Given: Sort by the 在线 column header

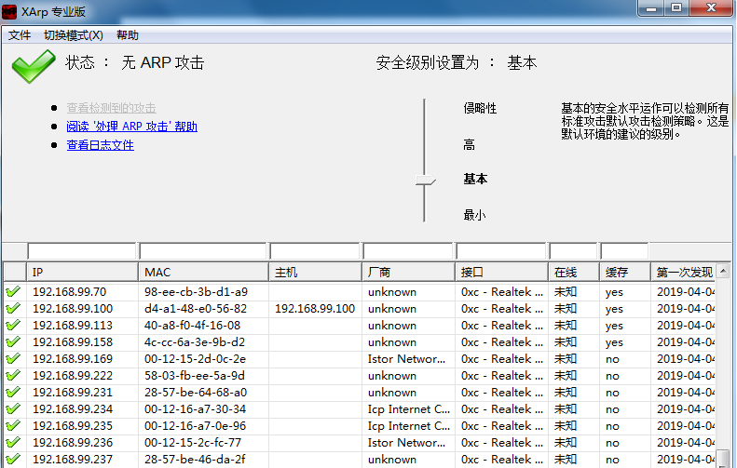Looking at the screenshot, I should 574,273.
